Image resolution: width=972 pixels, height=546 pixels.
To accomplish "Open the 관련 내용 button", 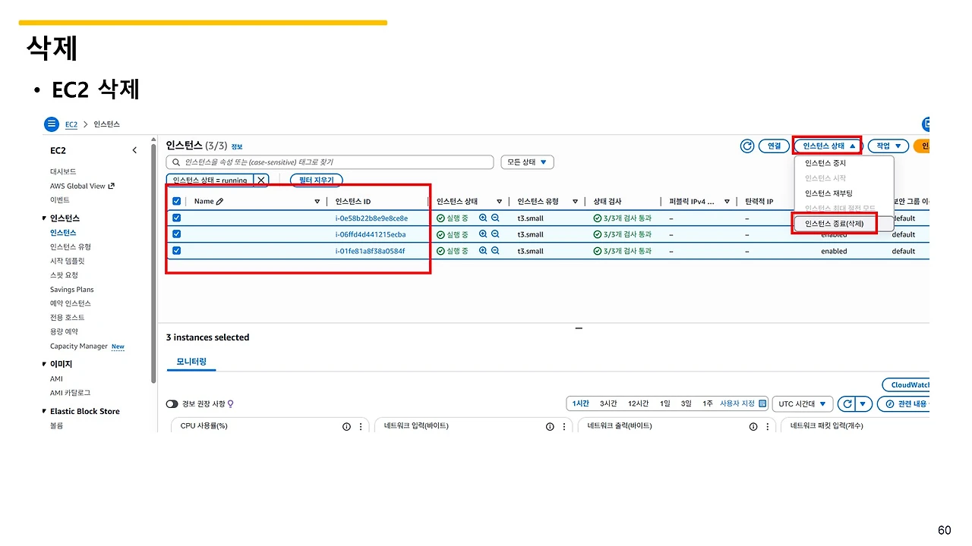I will 904,404.
